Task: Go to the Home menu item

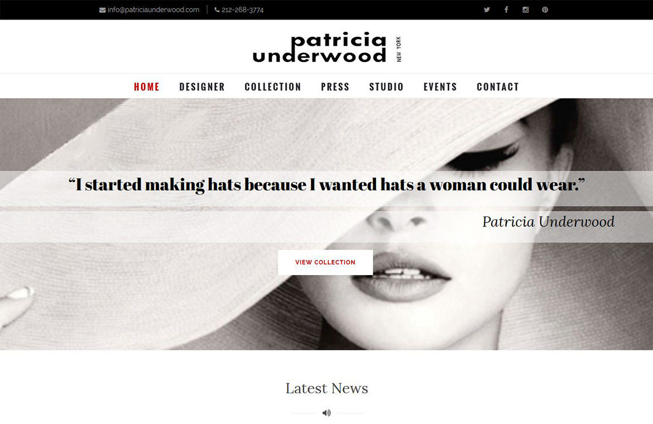Action: 147,86
